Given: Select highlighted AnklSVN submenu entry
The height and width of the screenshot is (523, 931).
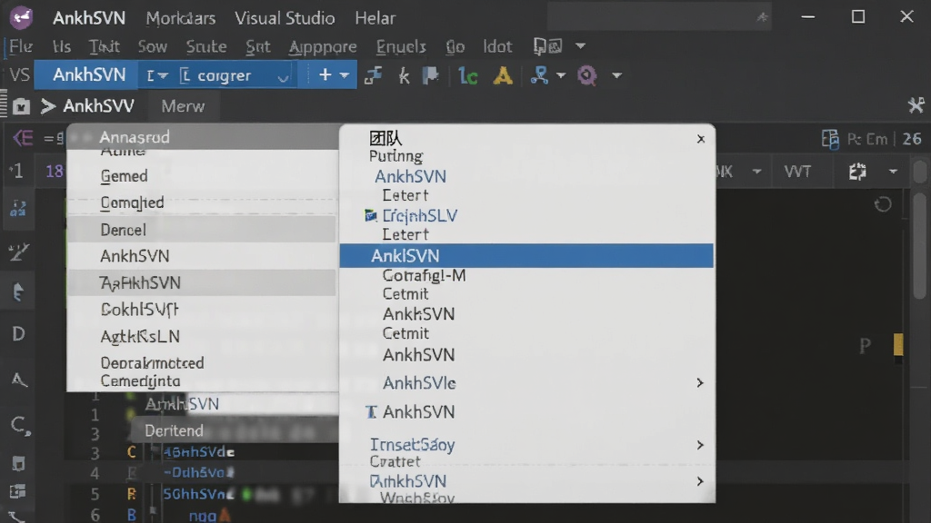Looking at the screenshot, I should pyautogui.click(x=526, y=255).
